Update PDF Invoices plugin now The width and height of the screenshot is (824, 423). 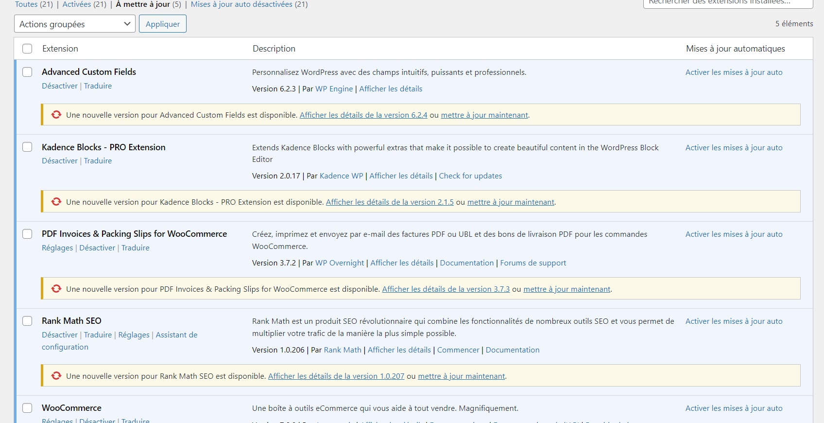pyautogui.click(x=567, y=289)
